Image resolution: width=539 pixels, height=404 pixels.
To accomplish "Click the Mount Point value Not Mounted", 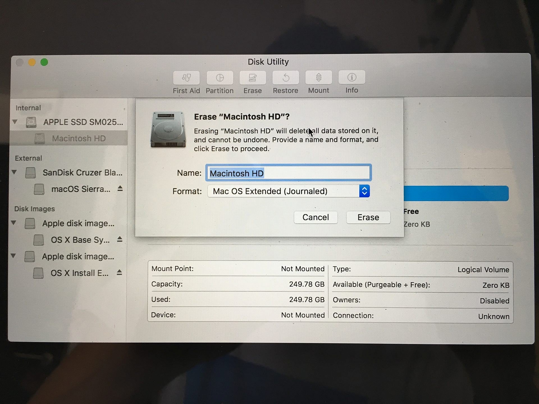I will point(303,269).
